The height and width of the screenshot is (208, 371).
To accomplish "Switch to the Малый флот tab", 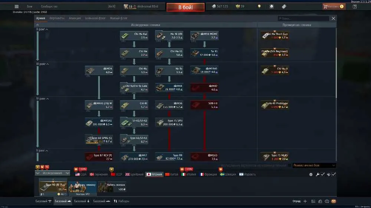I will (119, 18).
